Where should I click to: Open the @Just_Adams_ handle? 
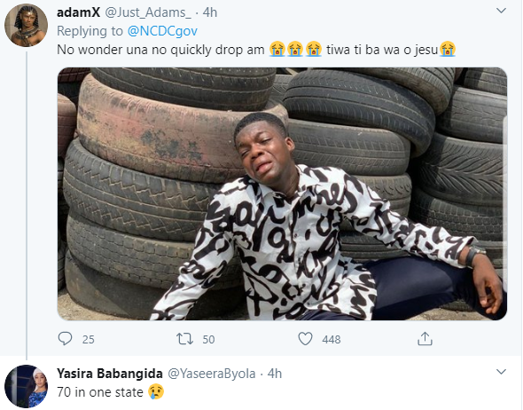coord(148,12)
